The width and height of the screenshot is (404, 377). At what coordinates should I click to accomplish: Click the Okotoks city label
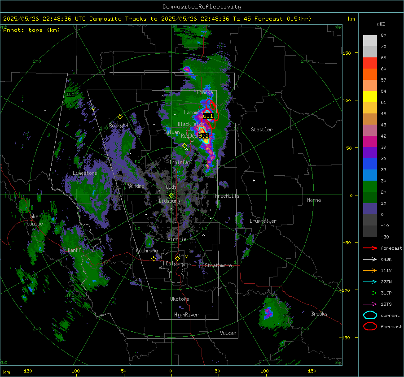(x=180, y=299)
